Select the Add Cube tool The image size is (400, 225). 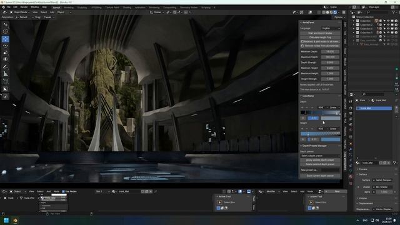click(6, 82)
